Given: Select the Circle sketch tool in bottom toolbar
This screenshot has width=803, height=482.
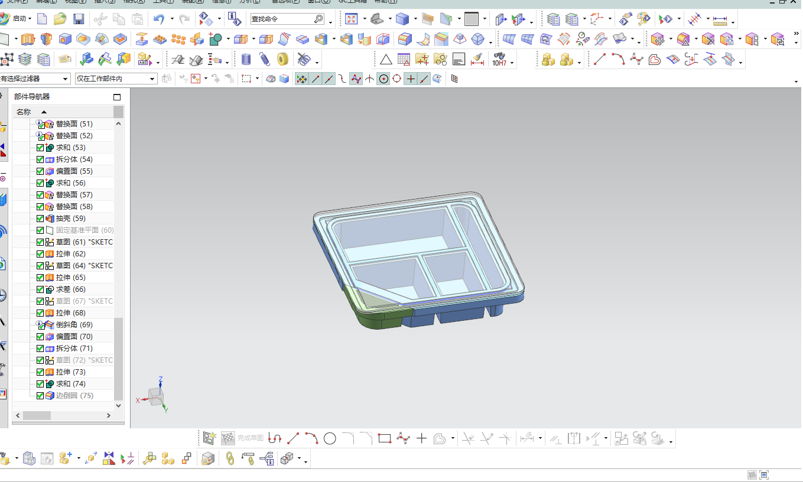Looking at the screenshot, I should [330, 438].
